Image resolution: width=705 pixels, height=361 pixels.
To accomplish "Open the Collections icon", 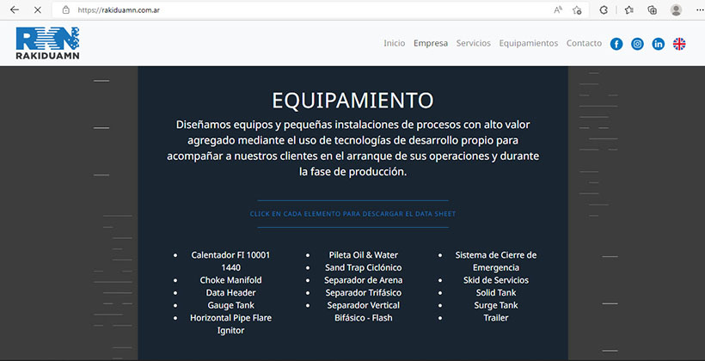I will point(653,10).
